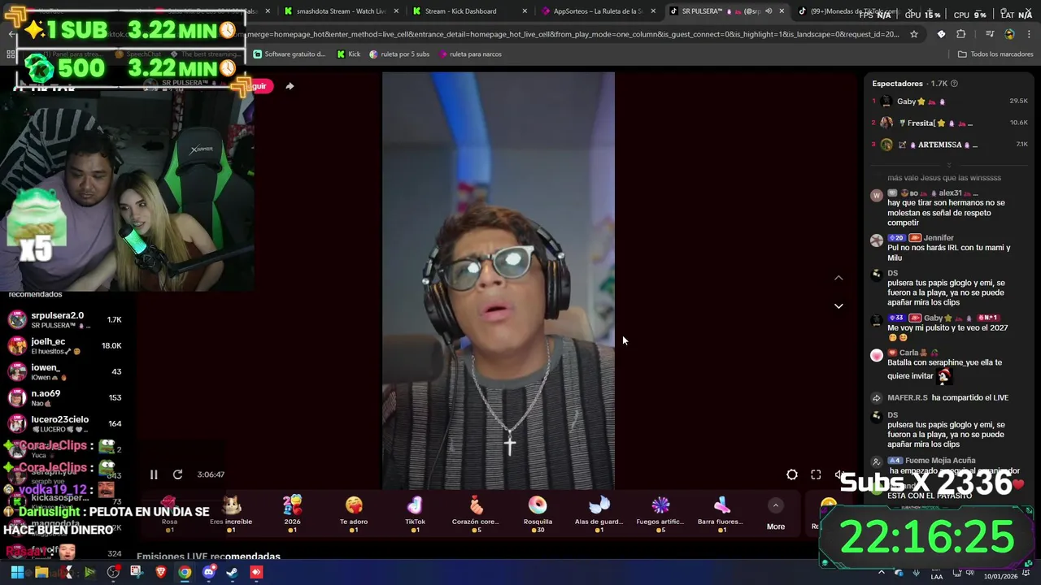Switch to Stream - Kick Dashboard tab

[464, 11]
